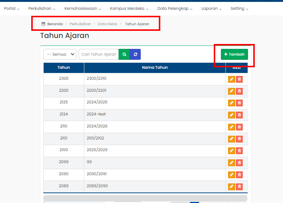Expand the Laporan menu
Screen dimensions: 283x203
pyautogui.click(x=211, y=9)
